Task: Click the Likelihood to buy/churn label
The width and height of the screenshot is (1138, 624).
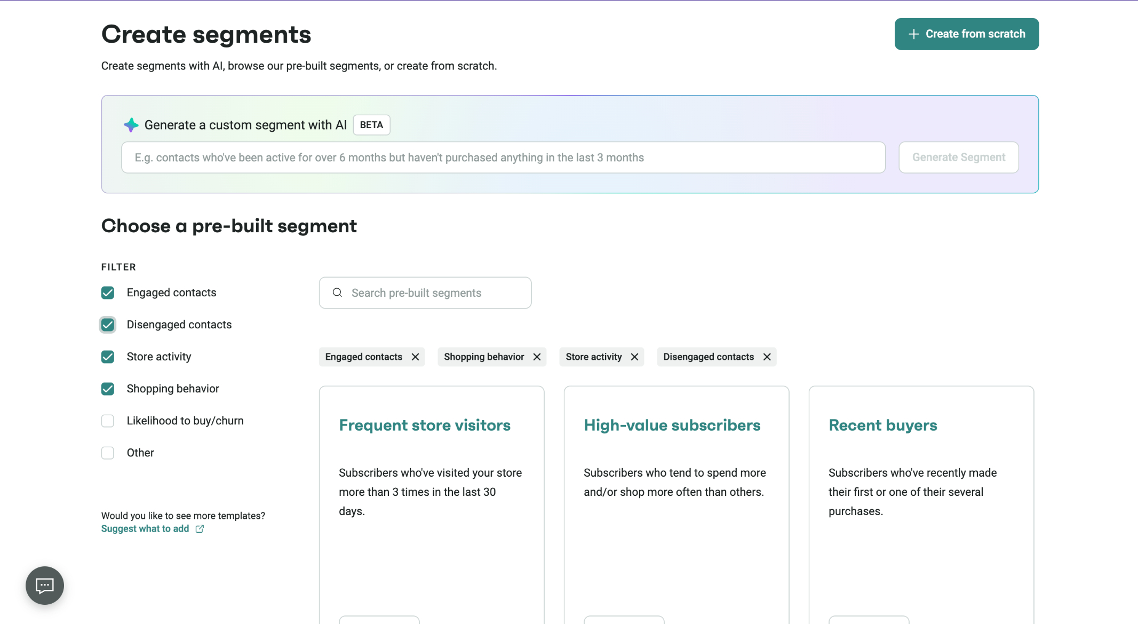Action: pos(185,421)
